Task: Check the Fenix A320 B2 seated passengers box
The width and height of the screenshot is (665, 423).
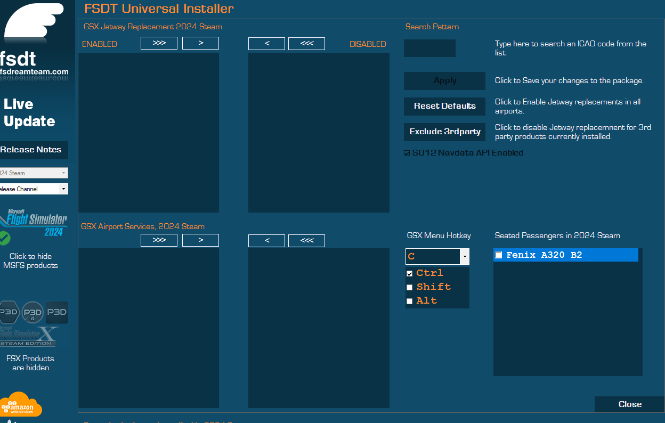Action: pos(499,255)
